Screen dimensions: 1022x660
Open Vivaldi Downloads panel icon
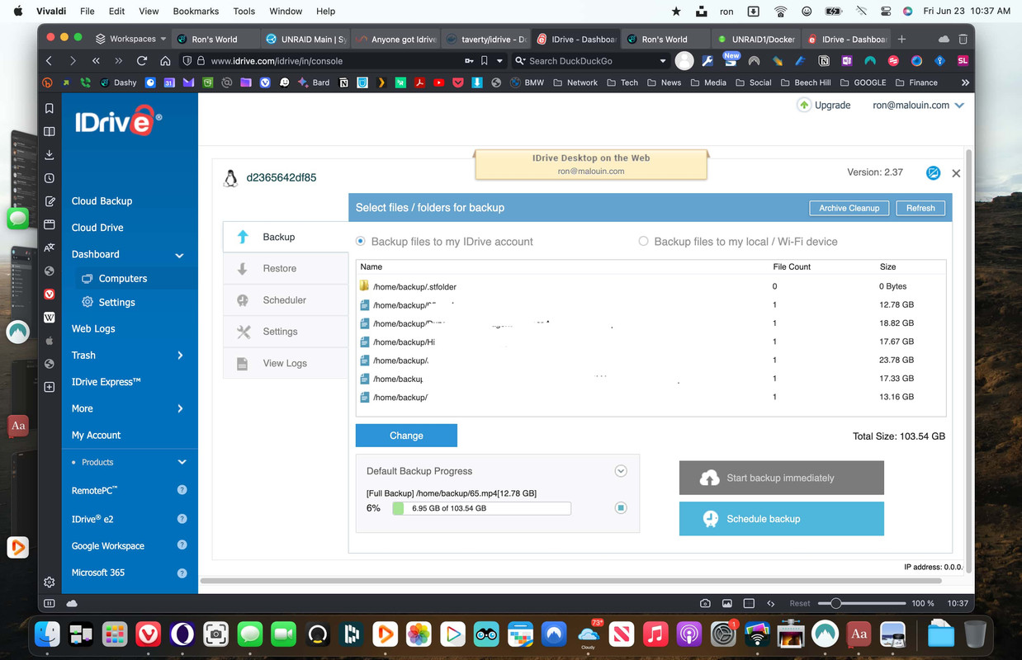(x=50, y=154)
